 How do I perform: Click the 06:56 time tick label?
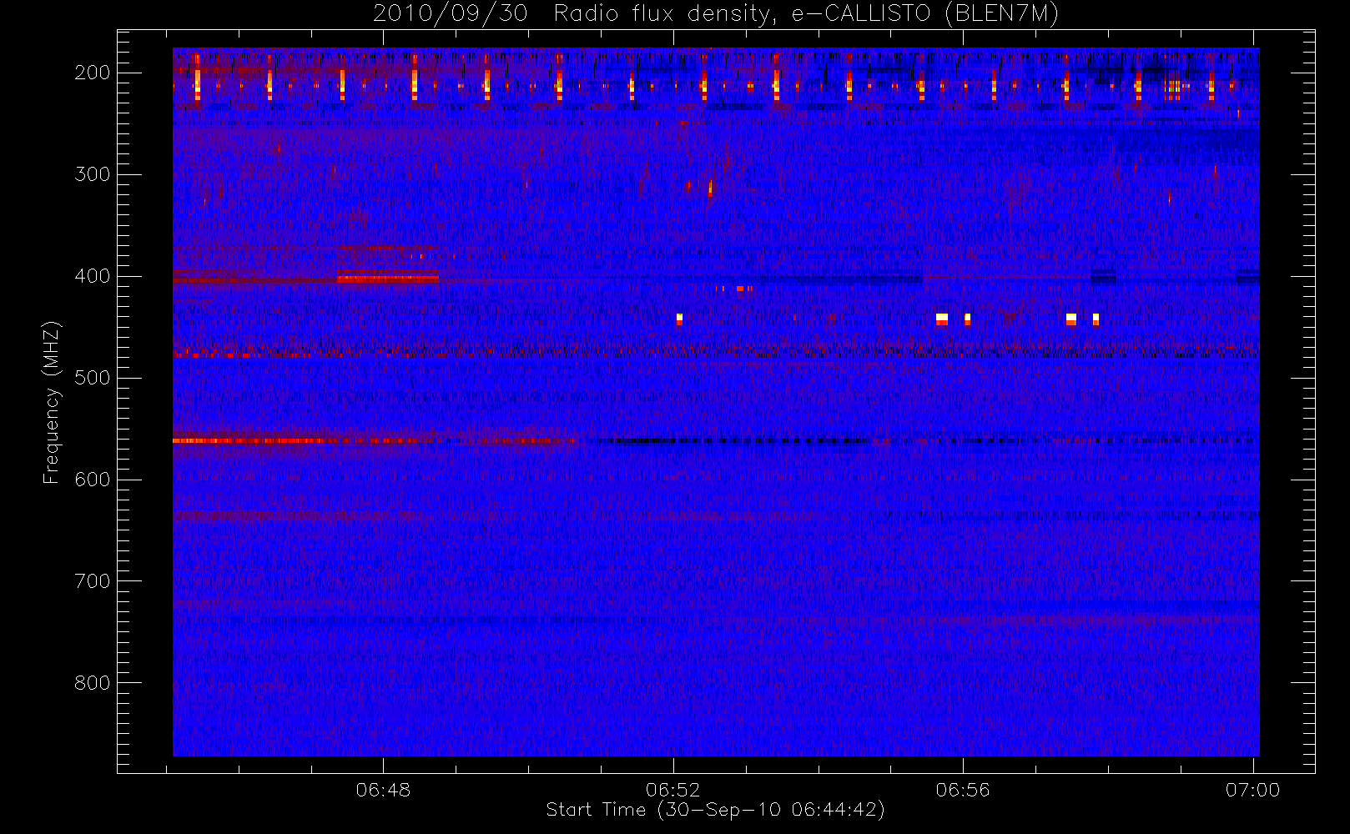tap(963, 790)
